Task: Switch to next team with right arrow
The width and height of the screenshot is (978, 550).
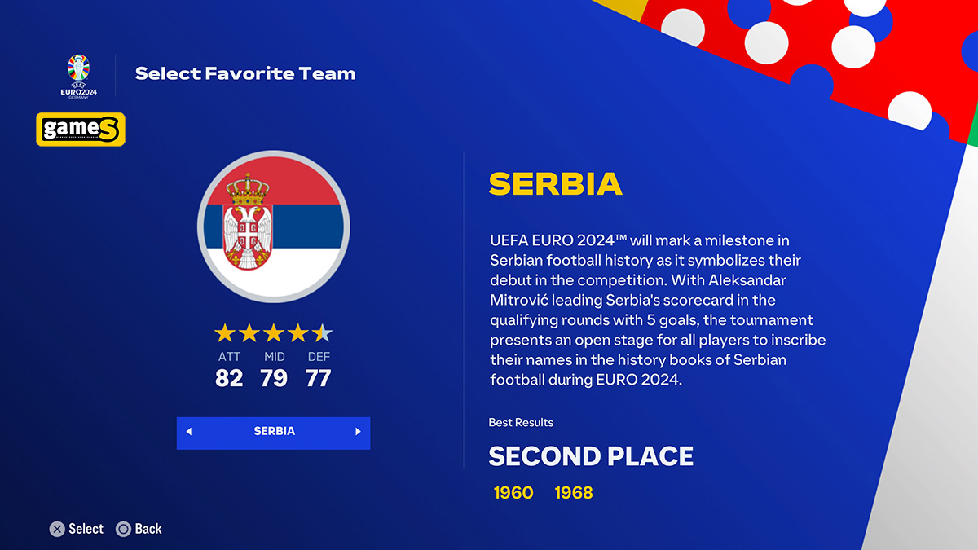Action: 358,432
